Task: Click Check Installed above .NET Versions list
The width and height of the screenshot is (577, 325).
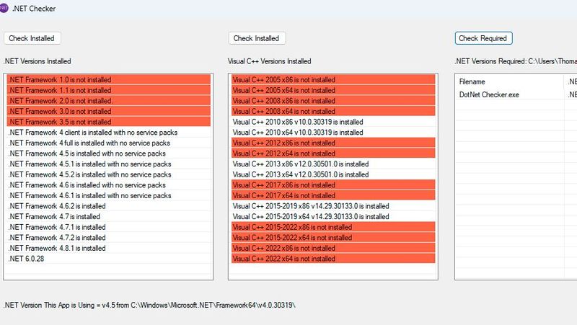Action: click(x=32, y=38)
